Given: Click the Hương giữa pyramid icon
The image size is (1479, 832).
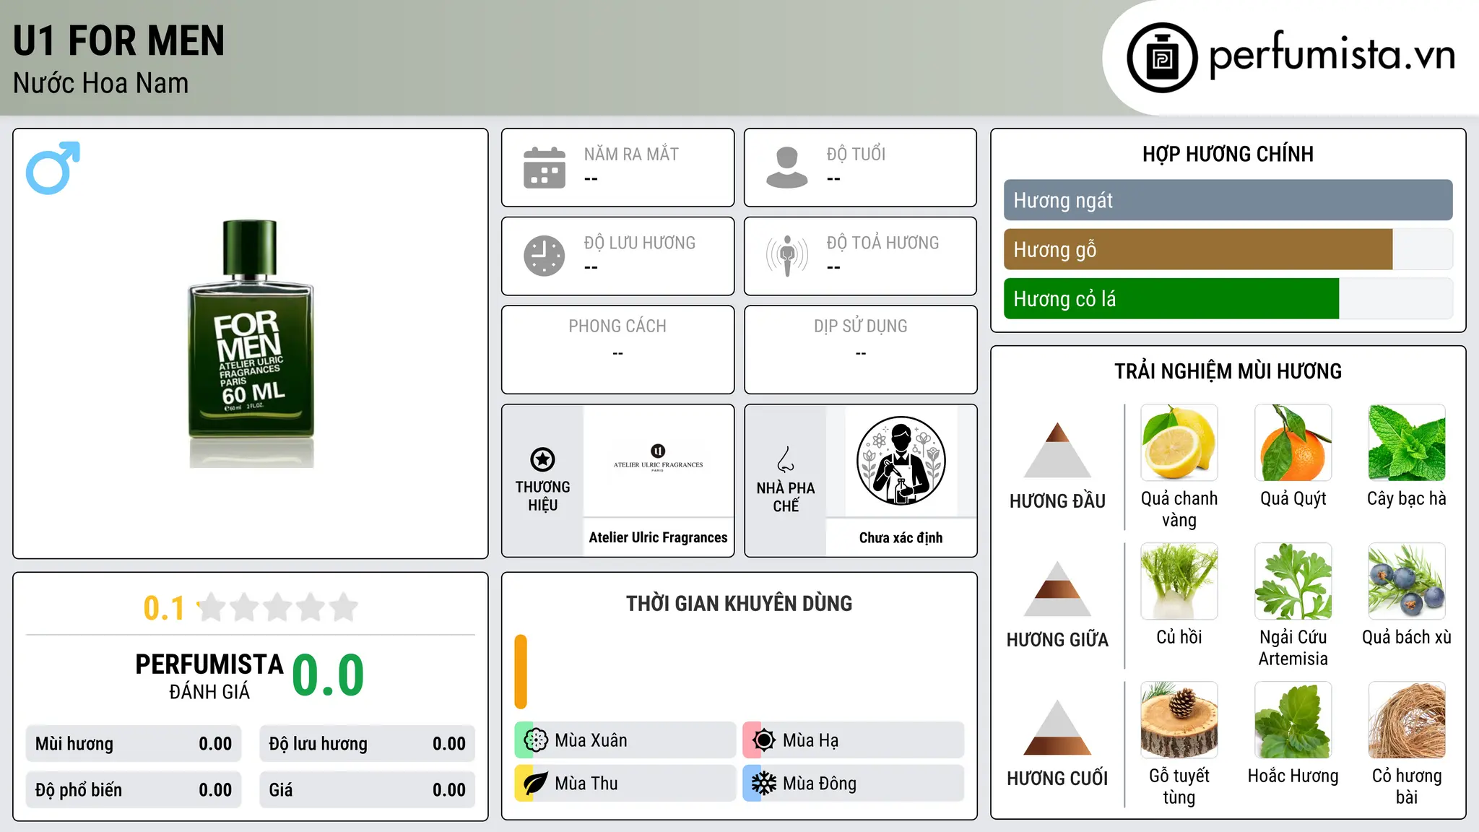Looking at the screenshot, I should pos(1057,589).
